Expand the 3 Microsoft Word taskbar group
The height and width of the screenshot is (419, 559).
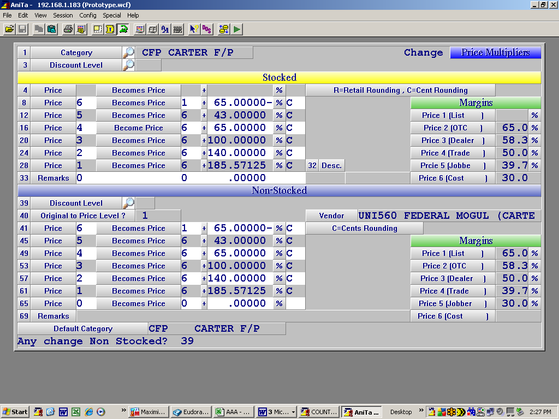[x=277, y=412]
